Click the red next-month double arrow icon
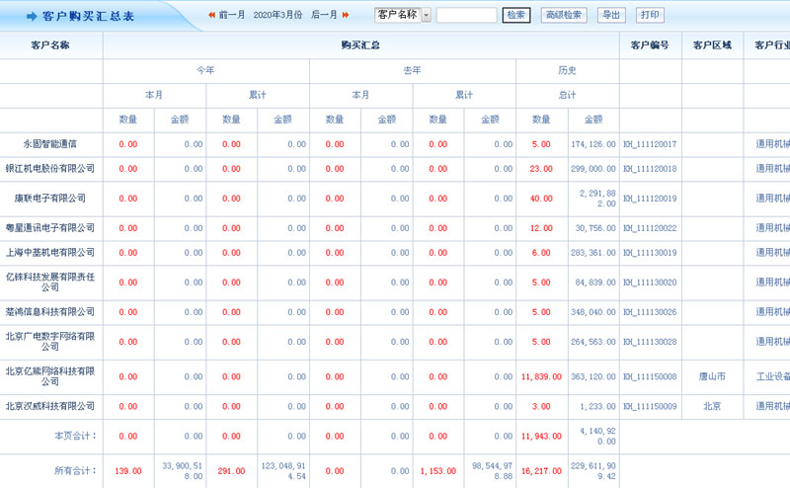790x488 pixels. (x=346, y=16)
